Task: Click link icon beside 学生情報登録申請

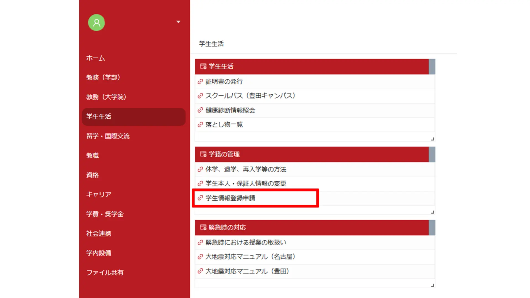Action: (200, 198)
